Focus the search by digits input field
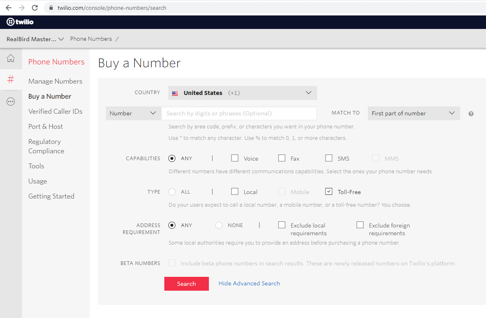This screenshot has height=318, width=486. (239, 113)
